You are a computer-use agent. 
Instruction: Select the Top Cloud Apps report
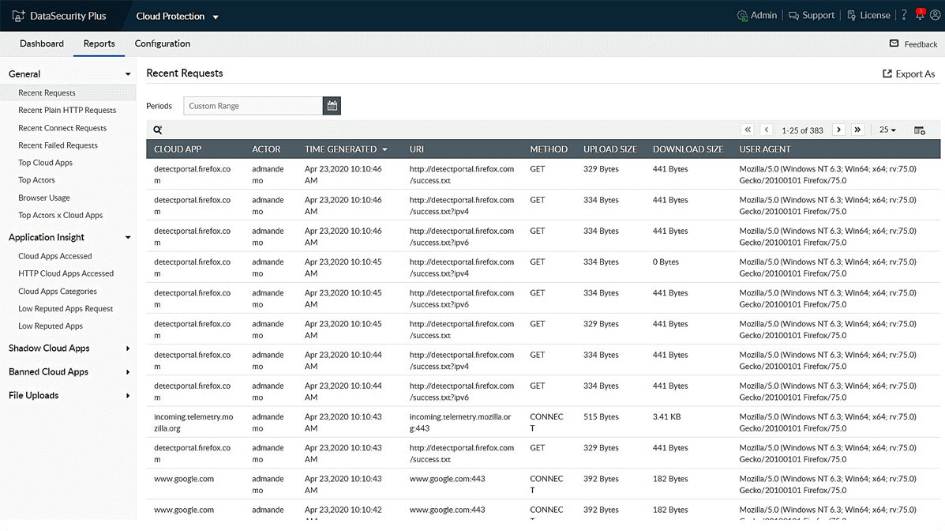(47, 163)
